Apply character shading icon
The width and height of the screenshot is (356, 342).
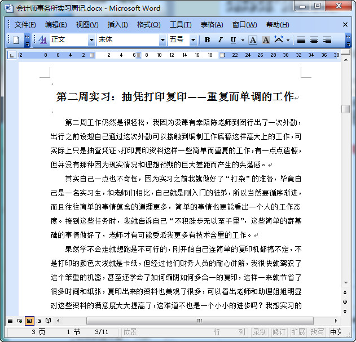266,40
